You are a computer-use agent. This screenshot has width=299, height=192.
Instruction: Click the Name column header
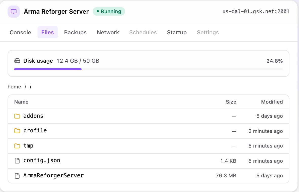[x=21, y=102]
